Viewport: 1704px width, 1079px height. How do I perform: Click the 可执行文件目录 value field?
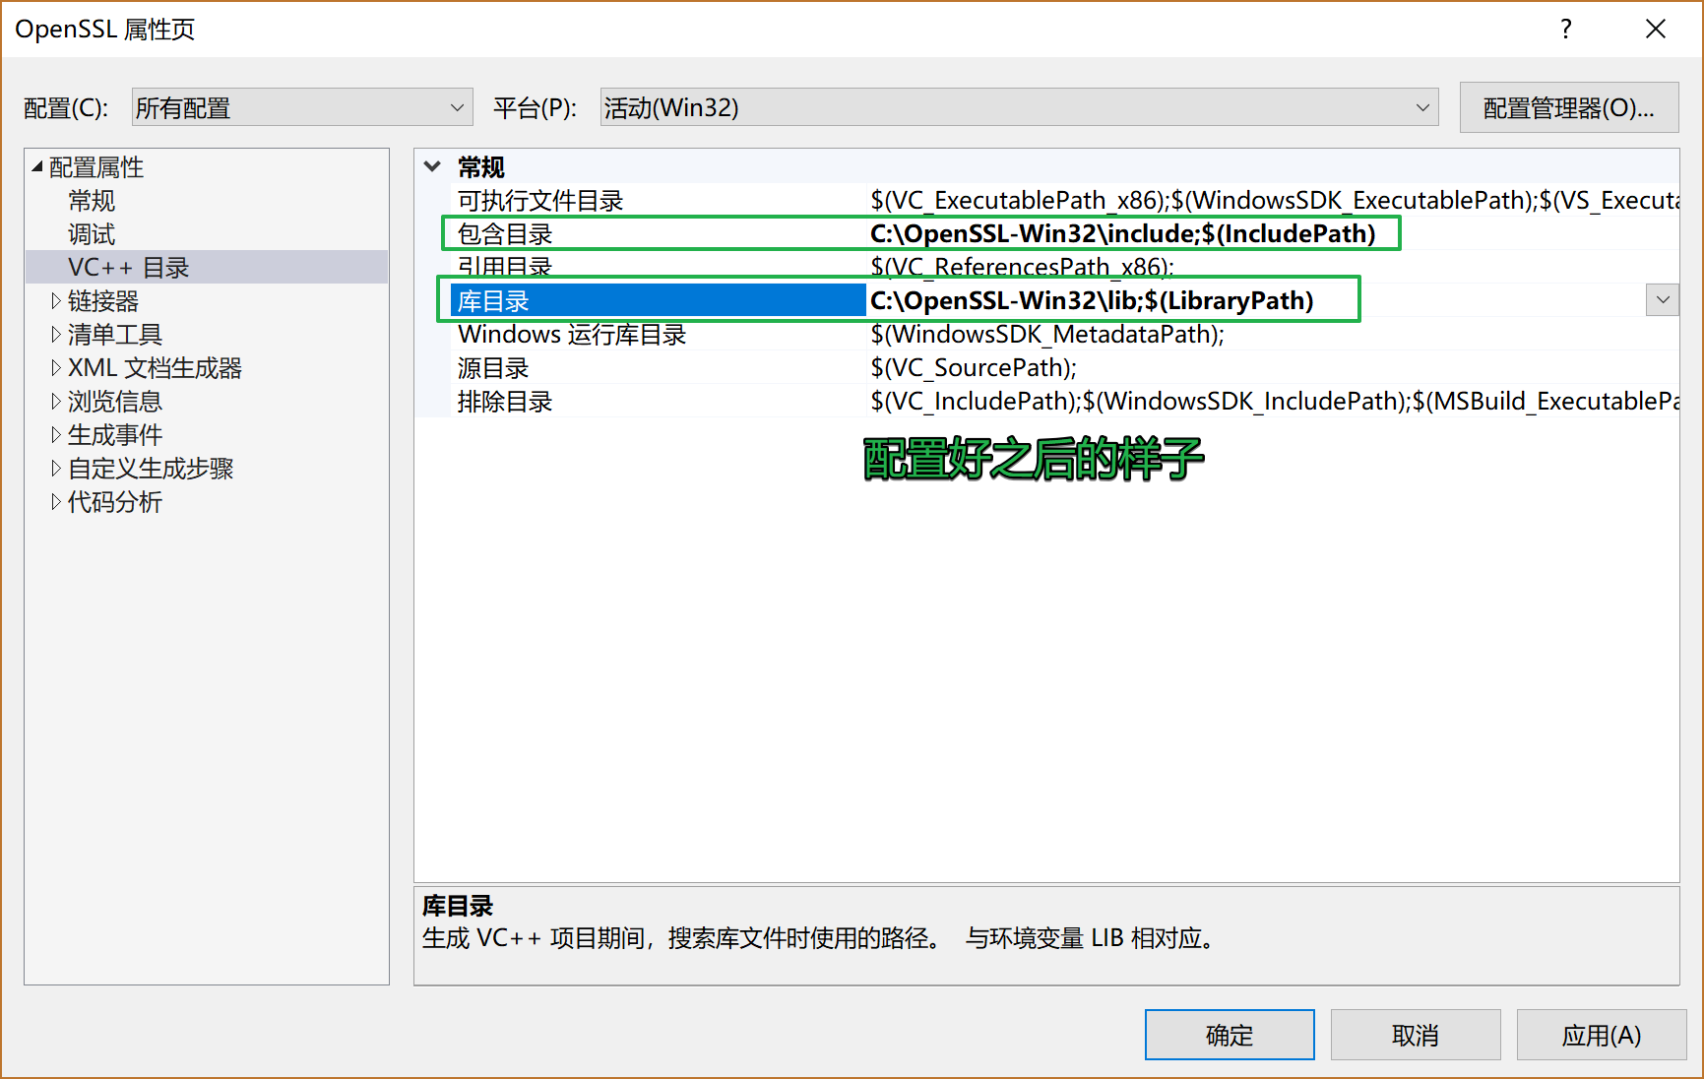(1270, 201)
